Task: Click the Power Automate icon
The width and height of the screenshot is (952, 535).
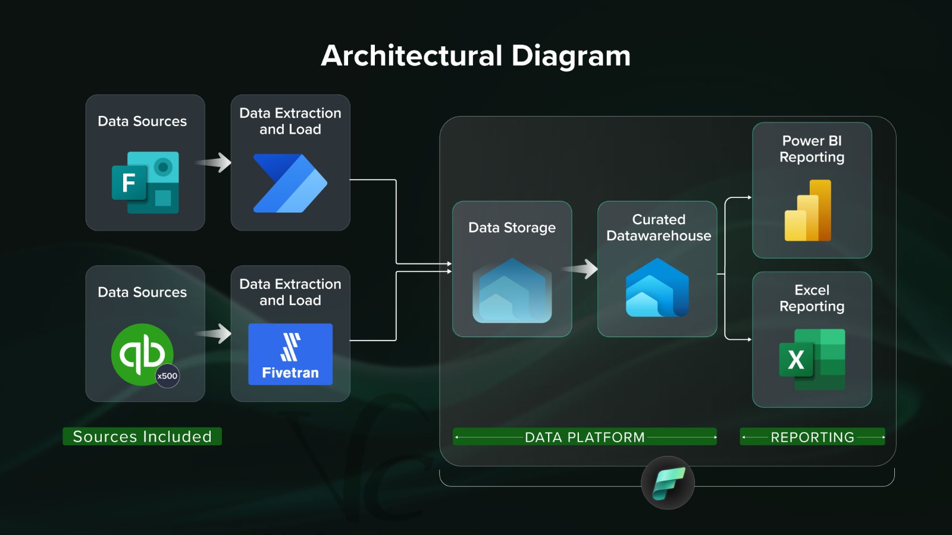Action: coord(290,183)
